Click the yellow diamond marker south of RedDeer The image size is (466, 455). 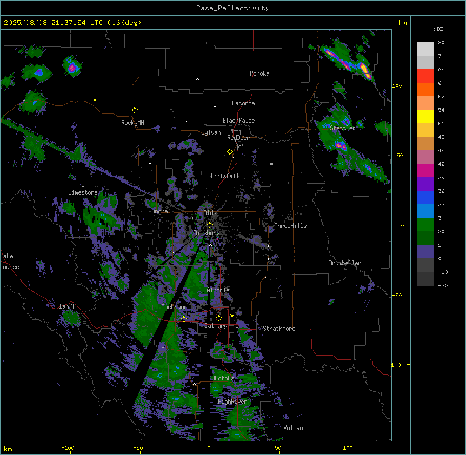[x=230, y=152]
